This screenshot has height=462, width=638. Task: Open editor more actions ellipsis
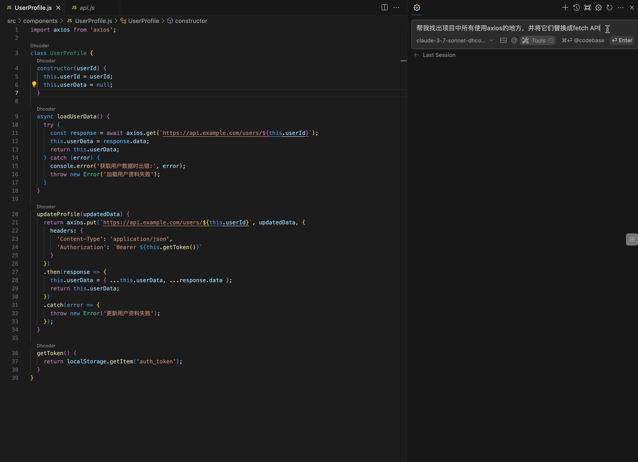coord(396,7)
